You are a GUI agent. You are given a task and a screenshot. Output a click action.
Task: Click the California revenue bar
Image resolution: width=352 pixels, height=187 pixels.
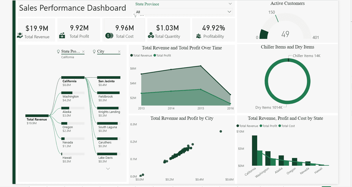(x=254, y=150)
